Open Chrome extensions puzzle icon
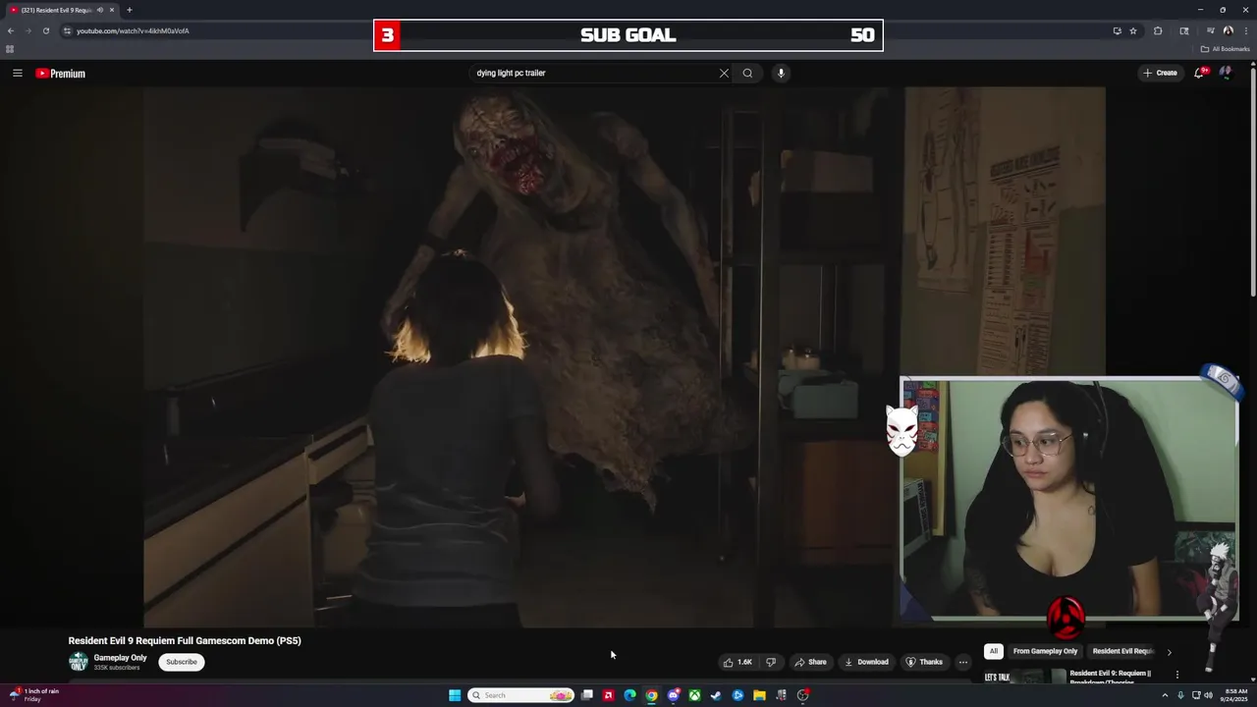Screen dimensions: 1257x707 click(x=1158, y=30)
